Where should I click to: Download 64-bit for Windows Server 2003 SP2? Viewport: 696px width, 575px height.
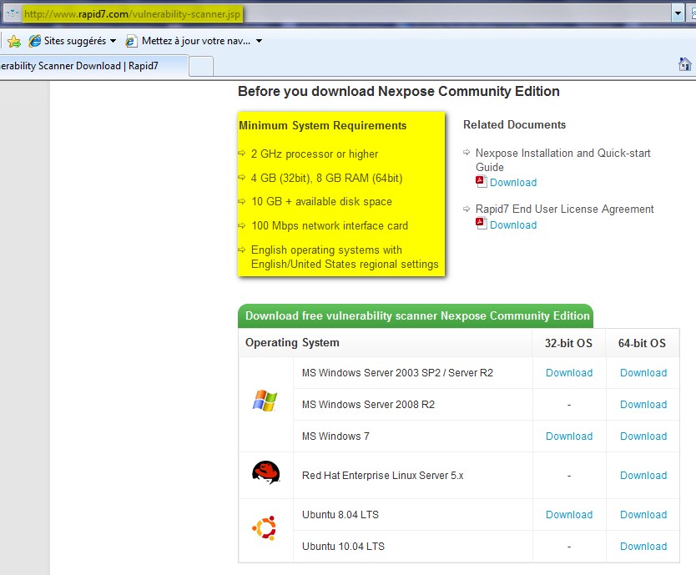643,373
